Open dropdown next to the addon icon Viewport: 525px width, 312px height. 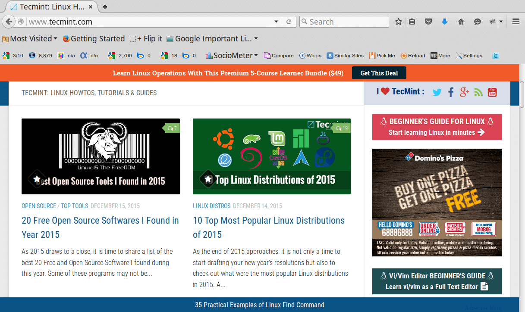[x=501, y=22]
